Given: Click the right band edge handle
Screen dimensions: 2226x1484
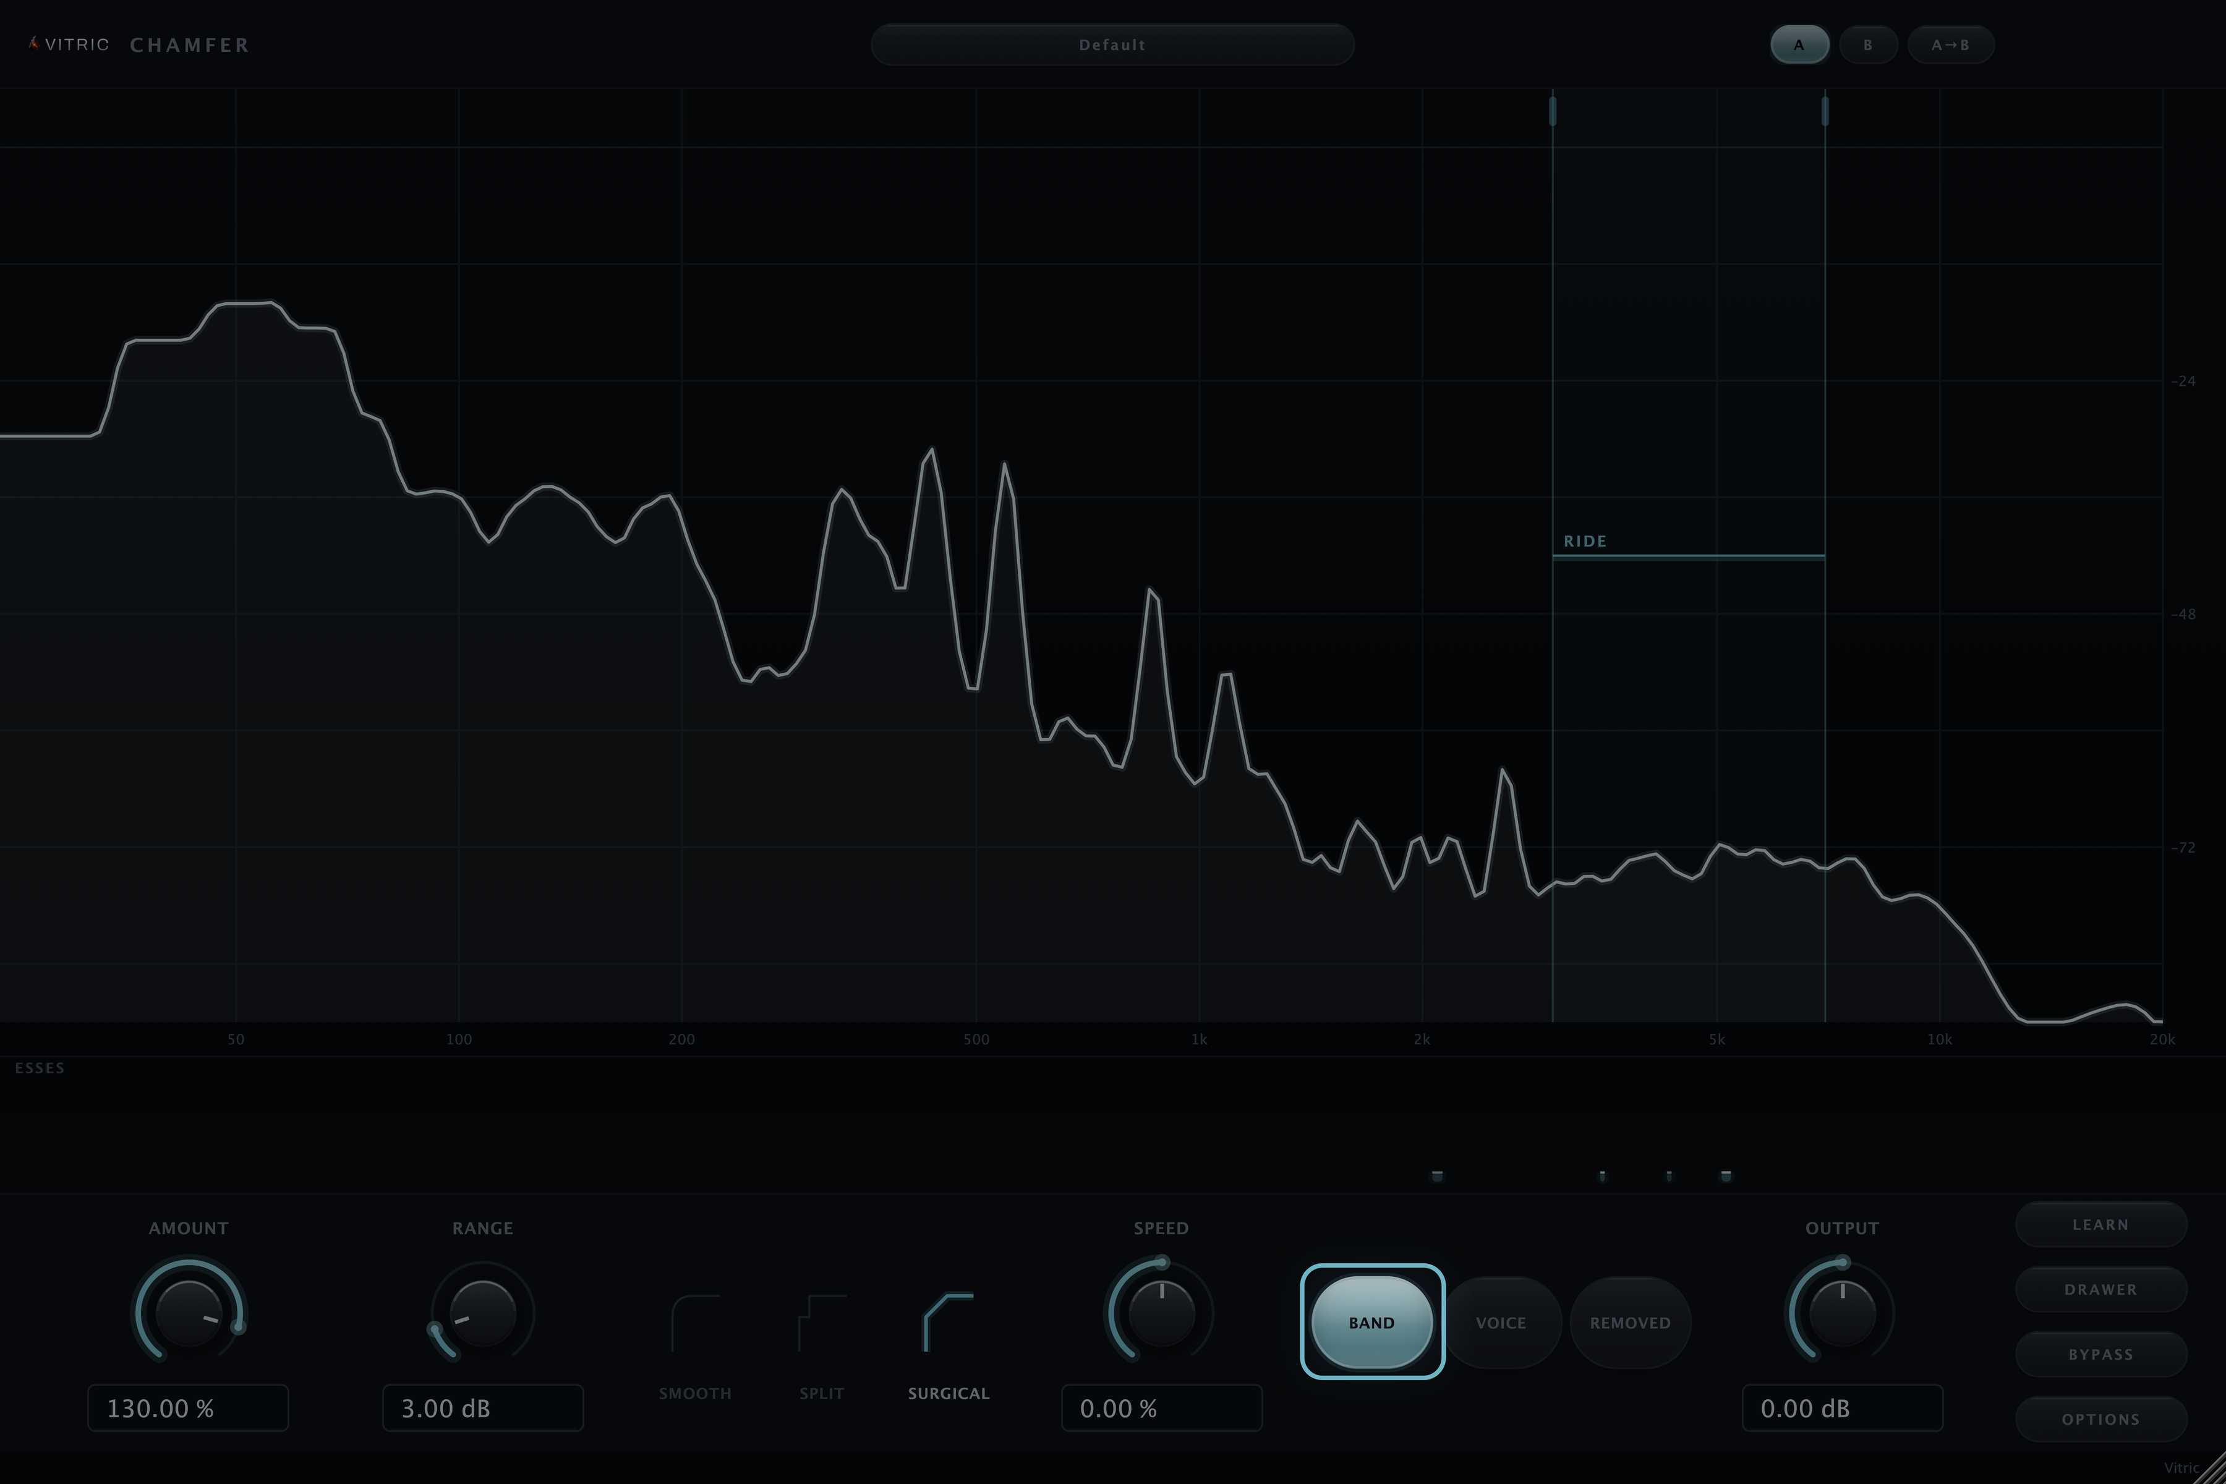Looking at the screenshot, I should click(1825, 111).
